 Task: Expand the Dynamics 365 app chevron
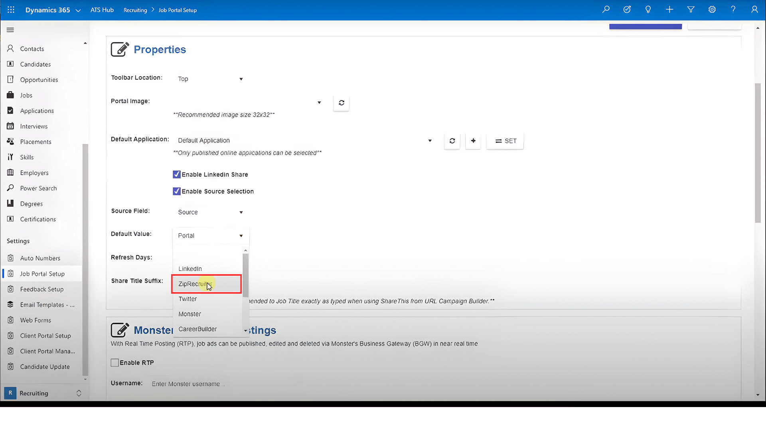point(78,10)
